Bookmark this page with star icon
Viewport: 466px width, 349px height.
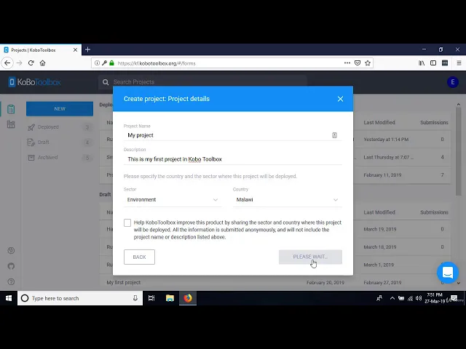pyautogui.click(x=368, y=63)
